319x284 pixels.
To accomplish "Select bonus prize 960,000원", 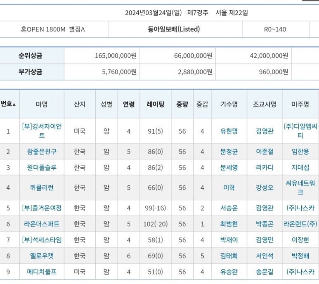I will [x=274, y=72].
